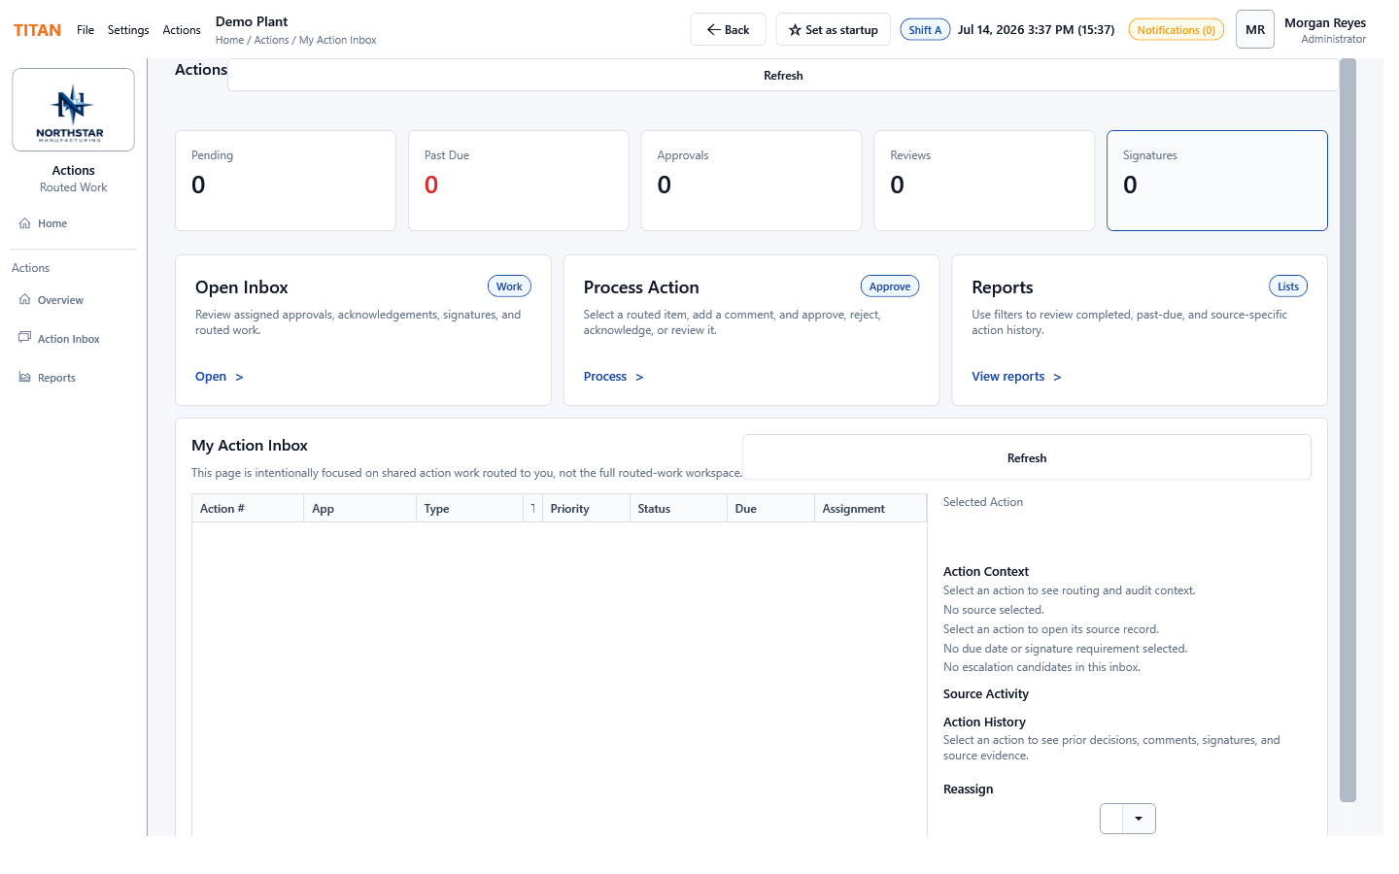Viewport: 1399px width, 874px height.
Task: Click Home breadcrumb link
Action: click(229, 40)
